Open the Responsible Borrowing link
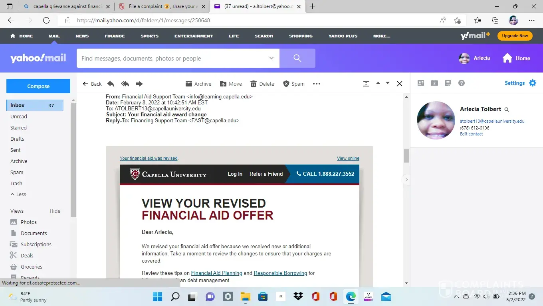This screenshot has width=543, height=306. [280, 273]
